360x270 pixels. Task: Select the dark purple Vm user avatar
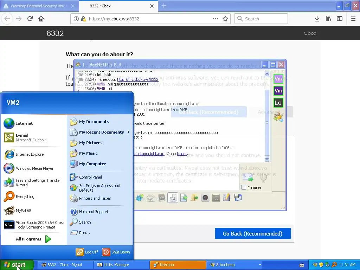tap(278, 91)
